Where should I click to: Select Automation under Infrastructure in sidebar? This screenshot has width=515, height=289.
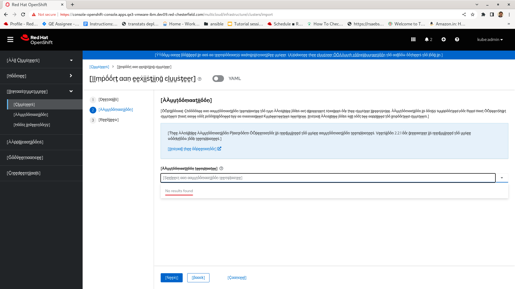(x=31, y=115)
